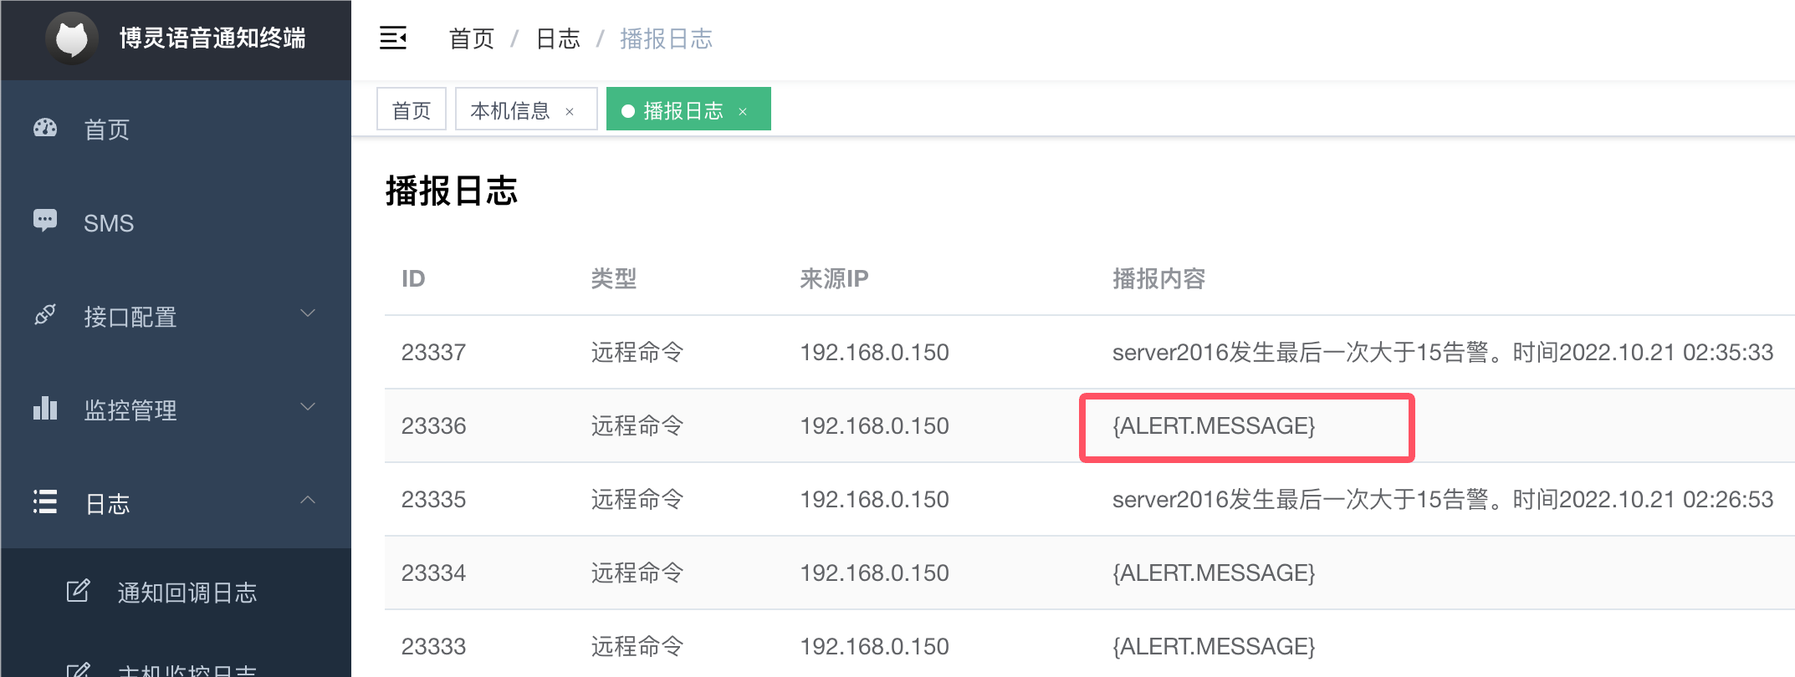This screenshot has height=677, width=1795.
Task: Close the 本机信息 tab
Action: 570,111
